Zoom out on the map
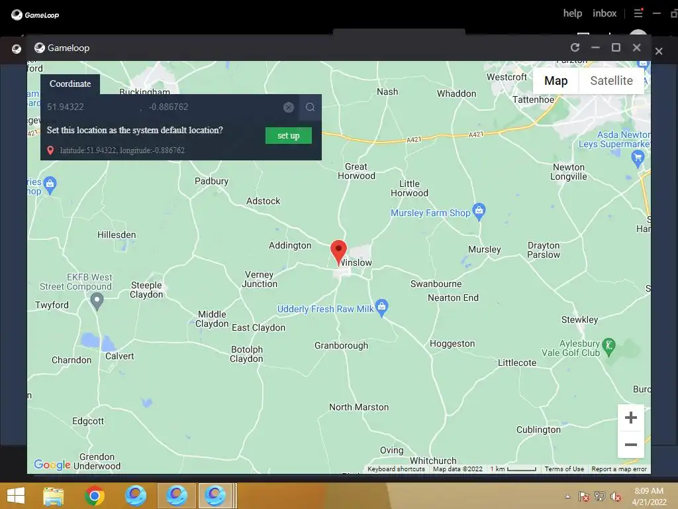Image resolution: width=678 pixels, height=509 pixels. 631,445
